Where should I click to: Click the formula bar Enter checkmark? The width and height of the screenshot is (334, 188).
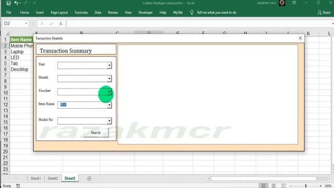51,23
